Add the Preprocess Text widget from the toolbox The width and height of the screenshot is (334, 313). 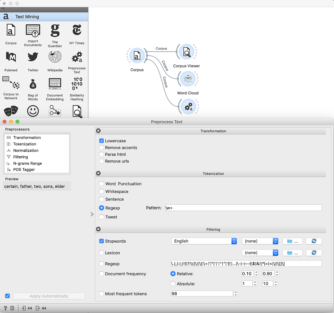click(77, 63)
